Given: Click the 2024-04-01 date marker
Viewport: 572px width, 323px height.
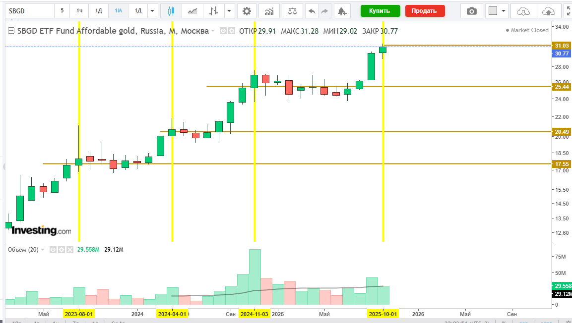Looking at the screenshot, I should (172, 314).
